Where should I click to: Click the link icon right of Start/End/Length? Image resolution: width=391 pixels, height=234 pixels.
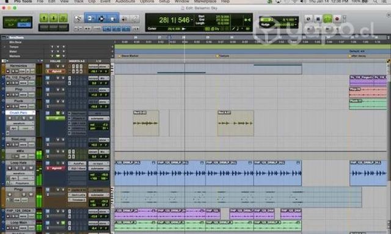[x=247, y=20]
